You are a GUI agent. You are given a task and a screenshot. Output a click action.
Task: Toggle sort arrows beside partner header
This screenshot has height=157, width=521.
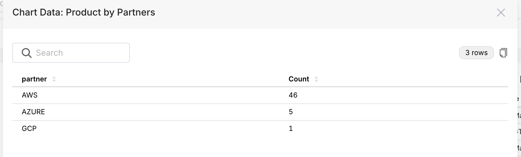(54, 79)
